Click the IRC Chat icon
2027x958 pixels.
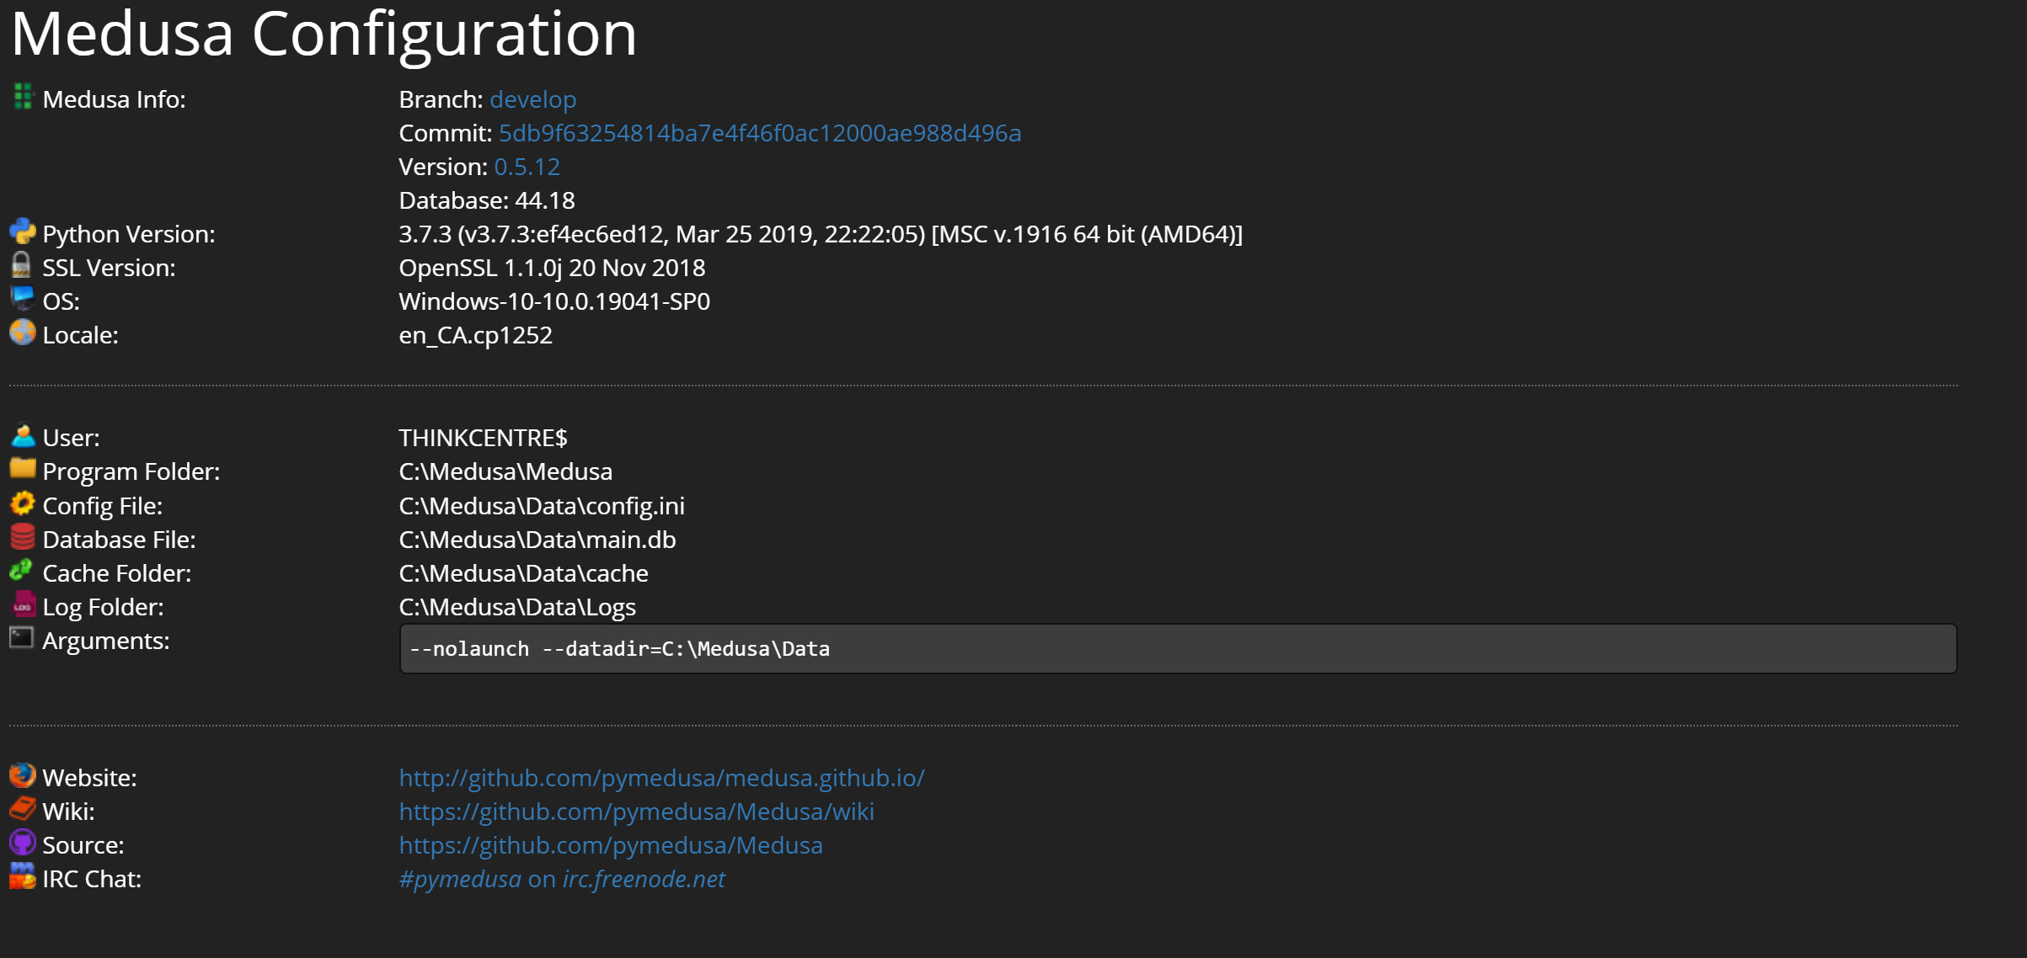point(22,878)
